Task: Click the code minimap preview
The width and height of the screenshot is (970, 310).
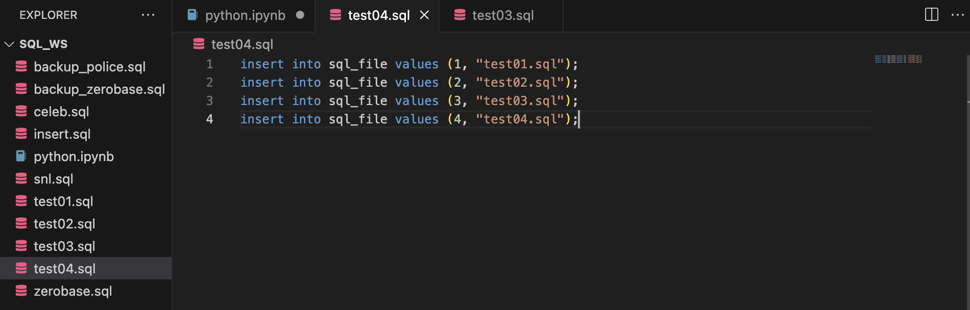Action: 898,59
